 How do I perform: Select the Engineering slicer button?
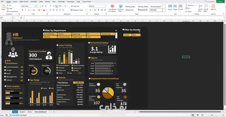click(79, 34)
